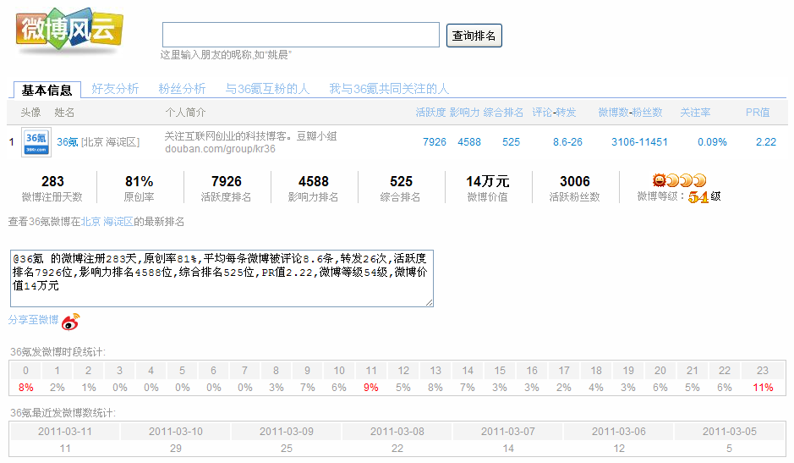This screenshot has height=463, width=794.
Task: Switch to the 好友分析 tab
Action: tap(115, 89)
